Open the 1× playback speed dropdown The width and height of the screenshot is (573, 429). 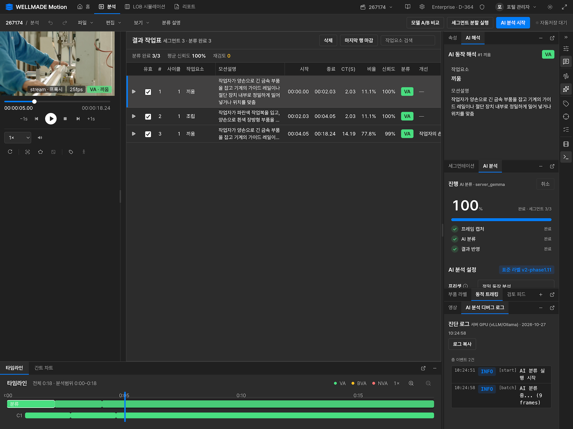tap(18, 138)
